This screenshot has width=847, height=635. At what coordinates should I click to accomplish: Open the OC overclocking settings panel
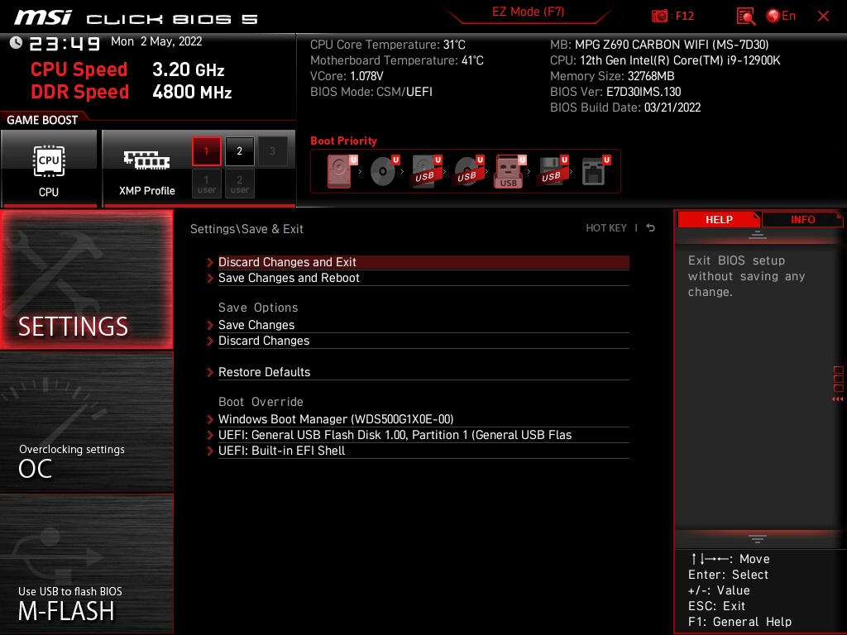click(87, 423)
